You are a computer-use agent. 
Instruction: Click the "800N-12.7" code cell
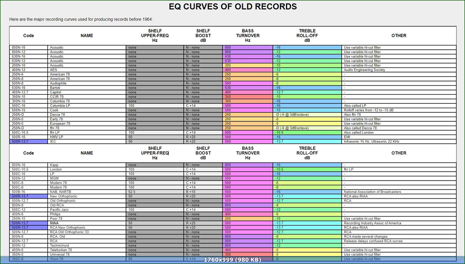tap(28, 241)
